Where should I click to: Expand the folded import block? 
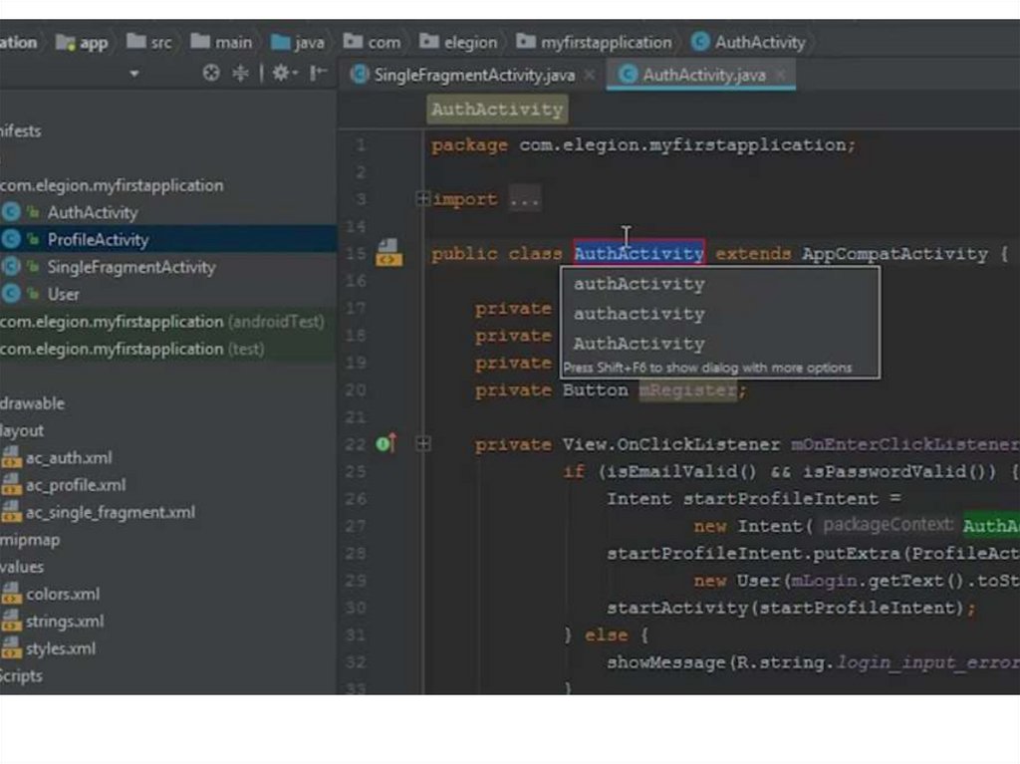pyautogui.click(x=422, y=199)
